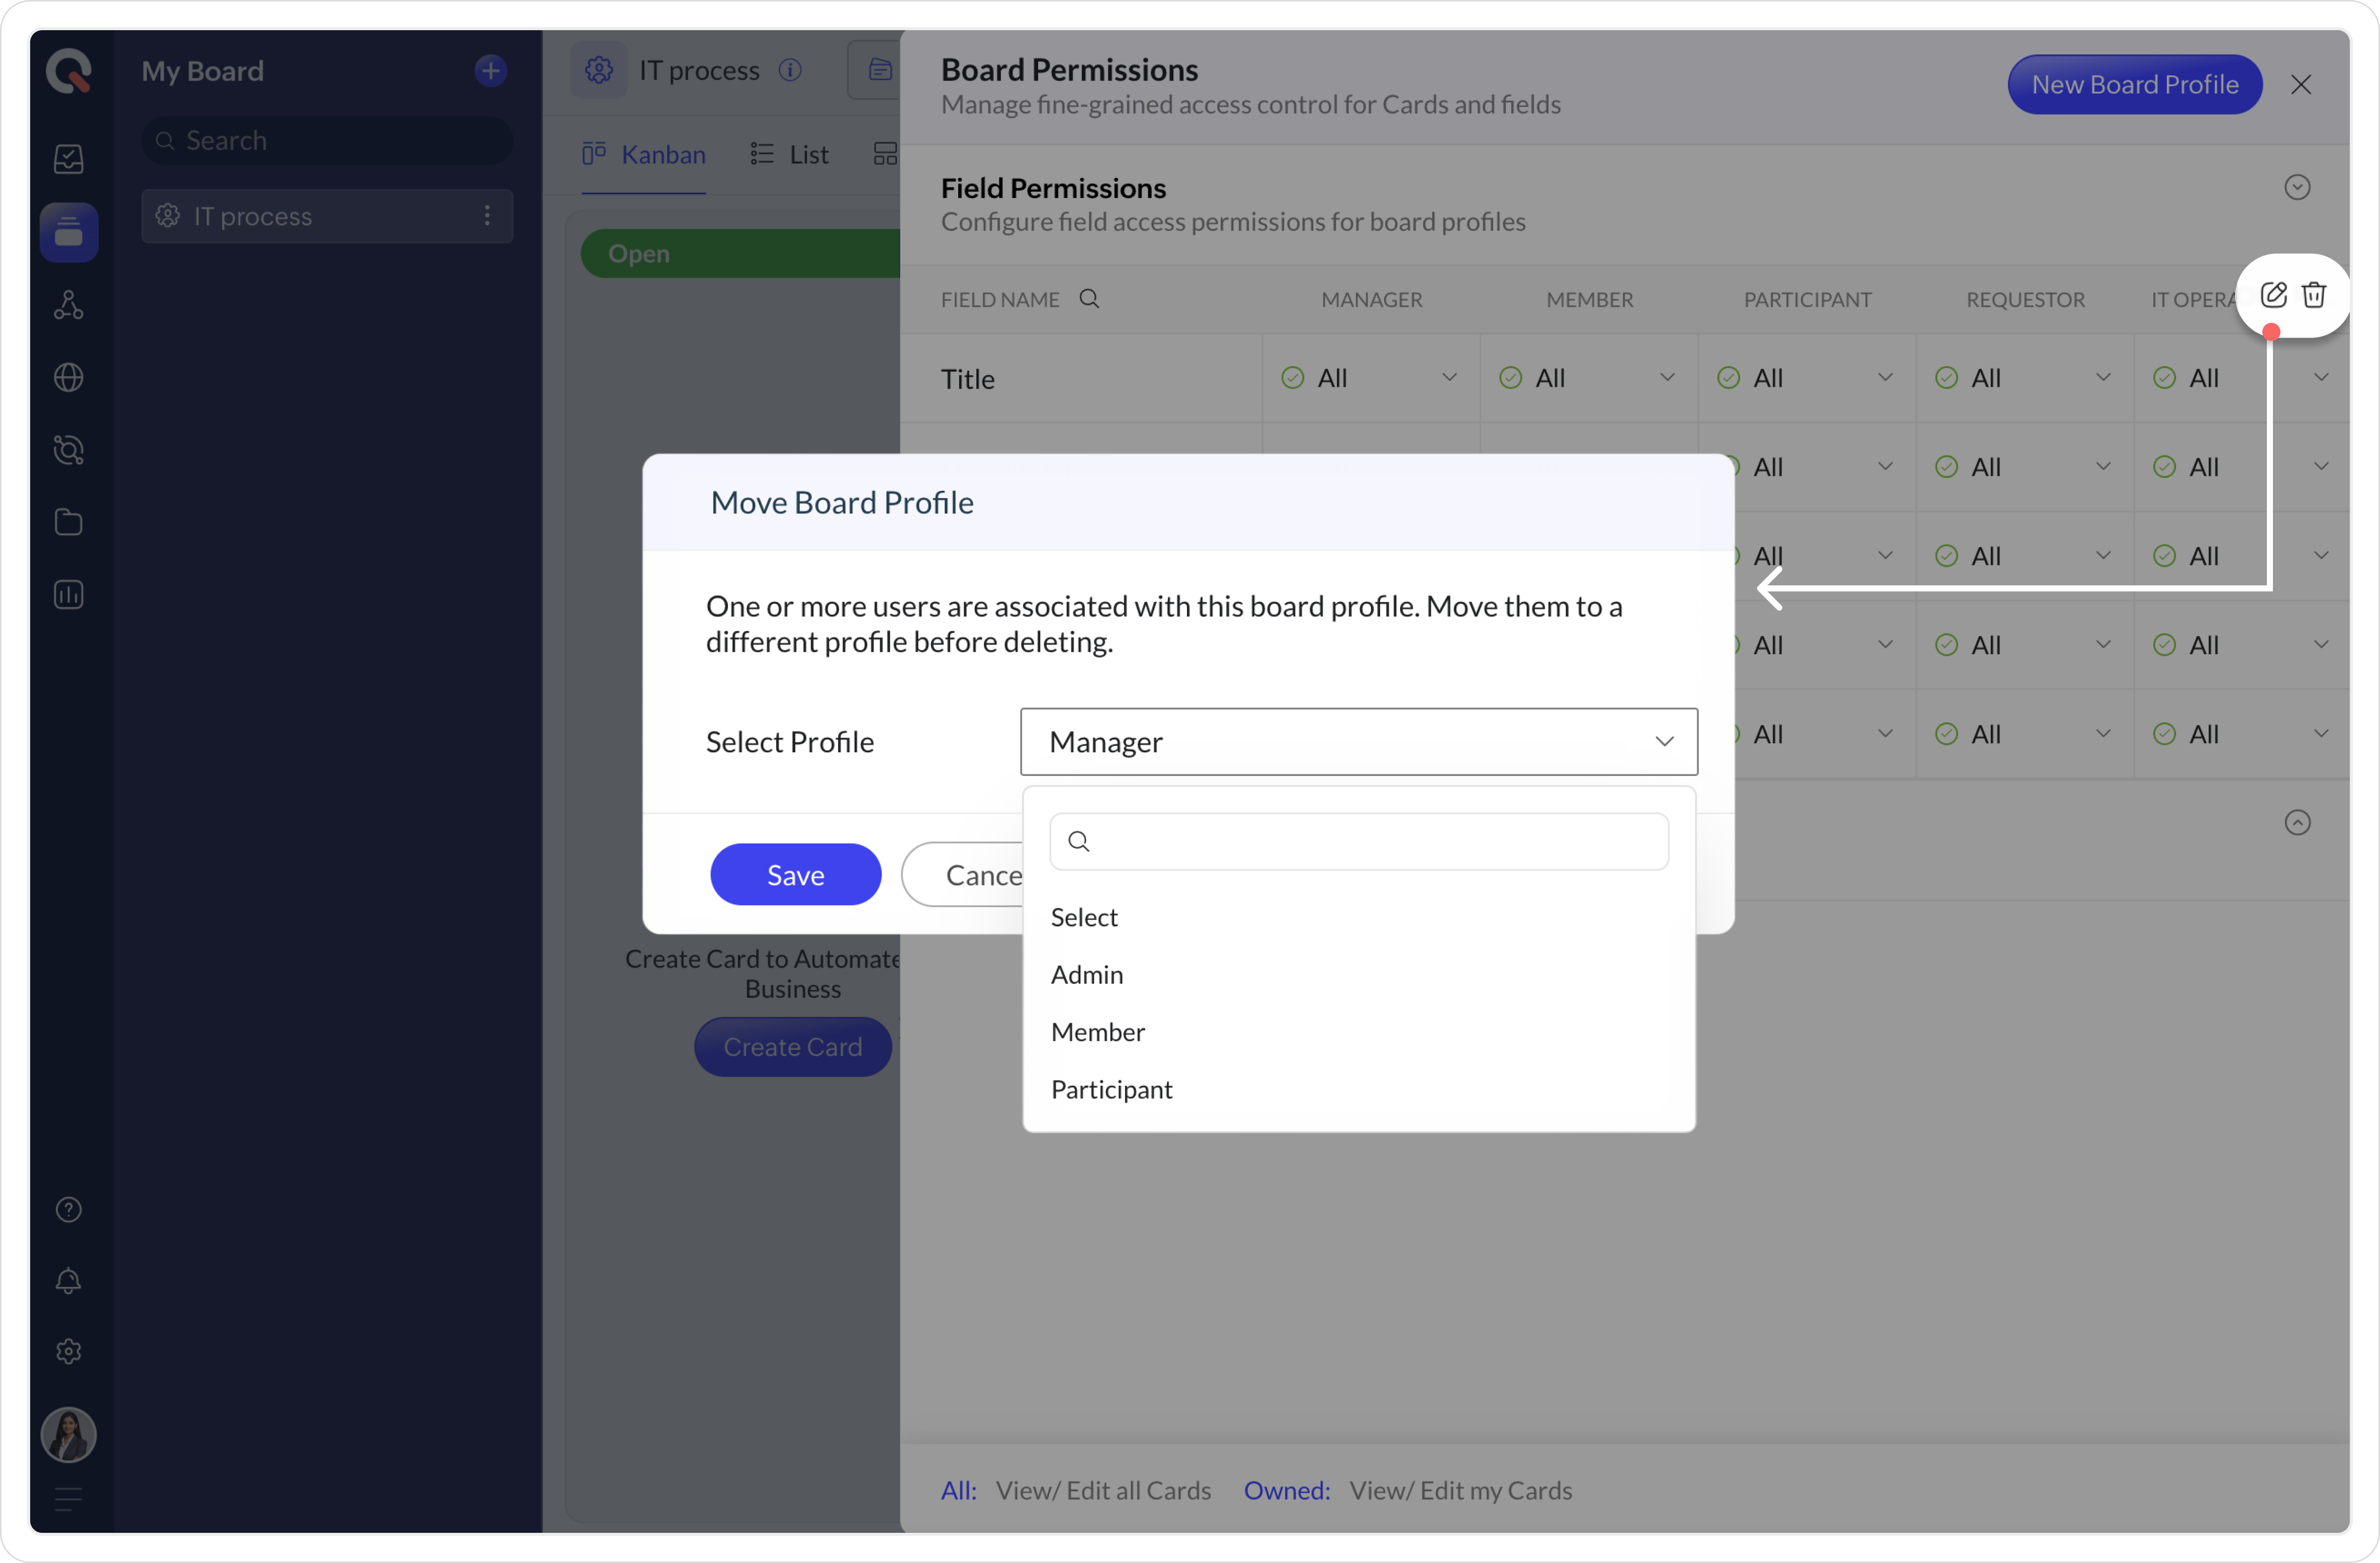Select Member in the profile list
The height and width of the screenshot is (1563, 2380).
tap(1097, 1032)
